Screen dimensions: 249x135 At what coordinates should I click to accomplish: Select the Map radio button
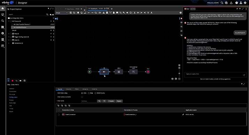pyautogui.click(x=88, y=93)
